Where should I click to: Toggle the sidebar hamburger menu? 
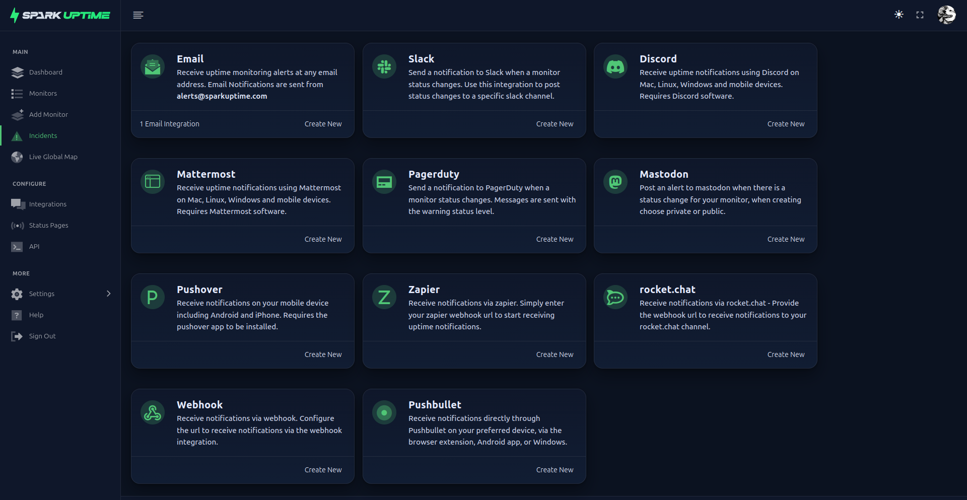(138, 15)
